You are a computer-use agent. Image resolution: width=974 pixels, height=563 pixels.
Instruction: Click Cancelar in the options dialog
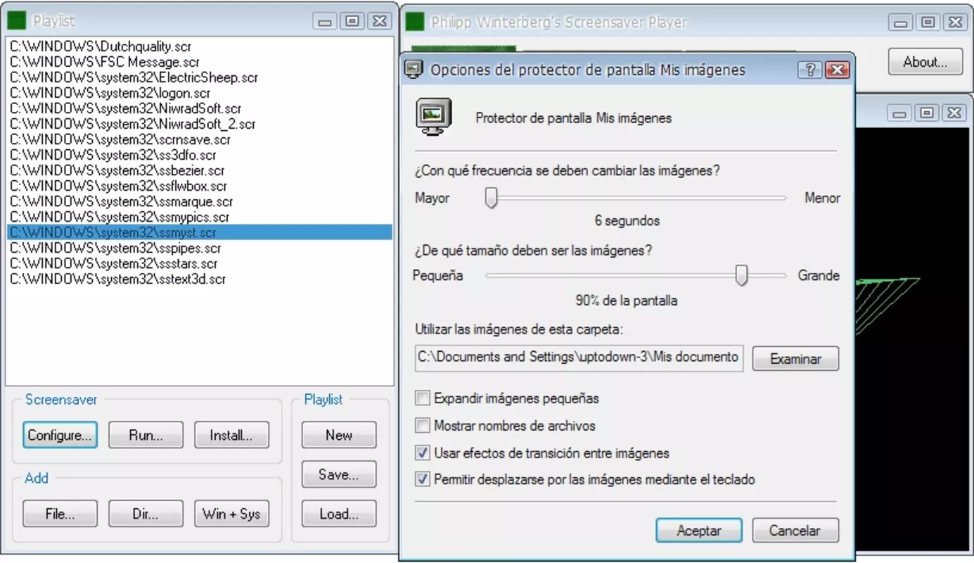pyautogui.click(x=795, y=531)
